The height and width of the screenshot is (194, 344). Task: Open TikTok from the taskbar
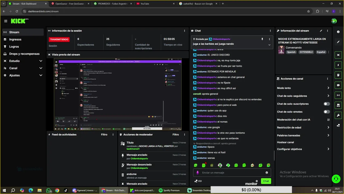(x=66, y=190)
